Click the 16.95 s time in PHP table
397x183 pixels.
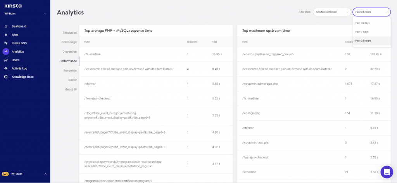(x=216, y=54)
